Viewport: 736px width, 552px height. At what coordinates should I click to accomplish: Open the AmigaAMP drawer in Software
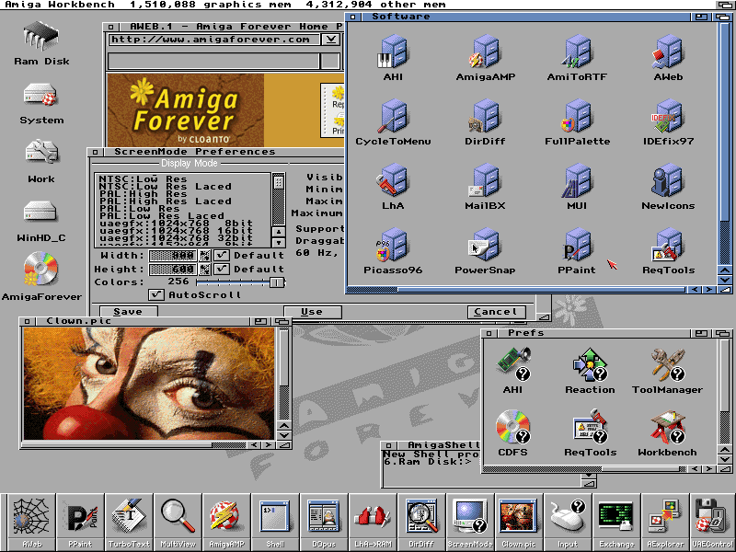(x=485, y=53)
